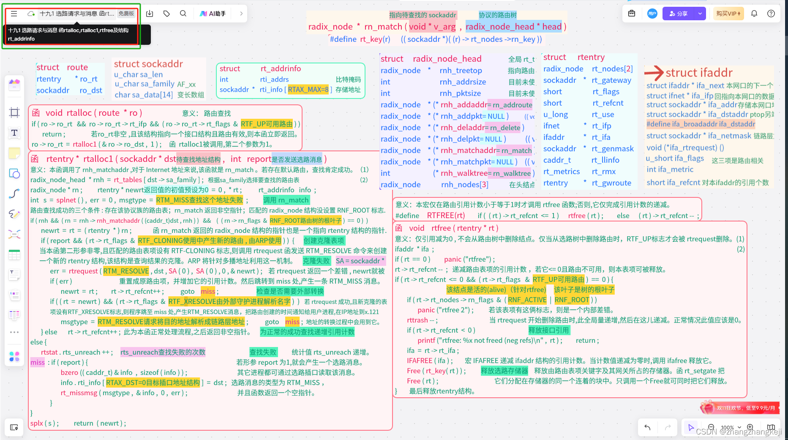The width and height of the screenshot is (788, 440).
Task: Select the Shapes tool
Action: click(x=14, y=173)
